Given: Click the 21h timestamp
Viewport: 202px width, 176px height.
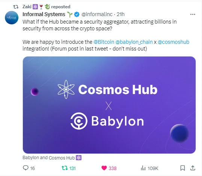Looking at the screenshot, I should [121, 14].
